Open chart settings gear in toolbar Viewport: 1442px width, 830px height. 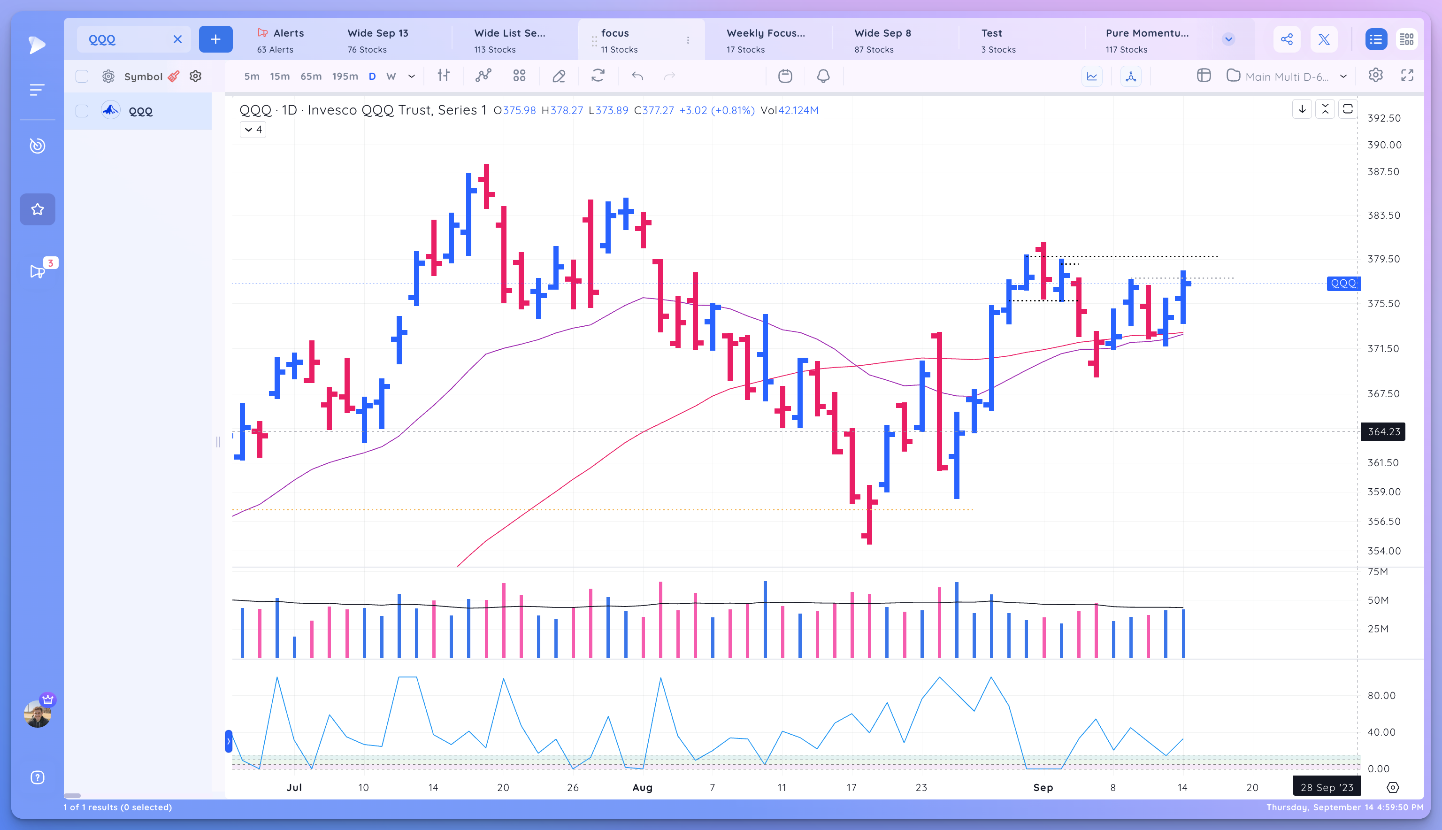tap(1376, 75)
